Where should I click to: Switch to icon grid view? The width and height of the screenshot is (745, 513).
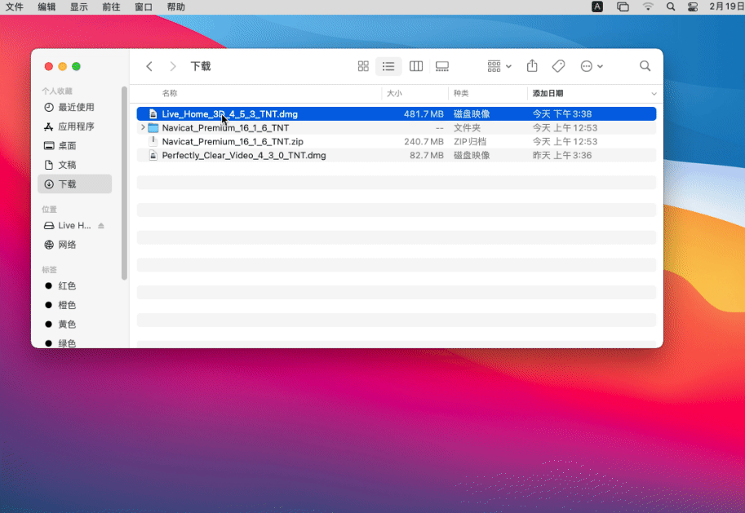coord(363,66)
